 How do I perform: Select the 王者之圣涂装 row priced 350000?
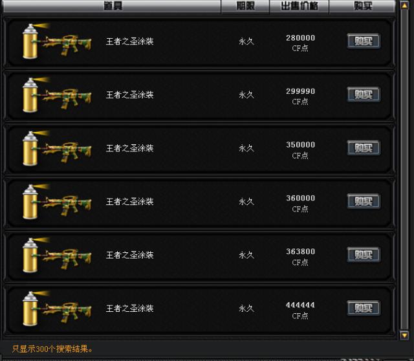[x=199, y=148]
